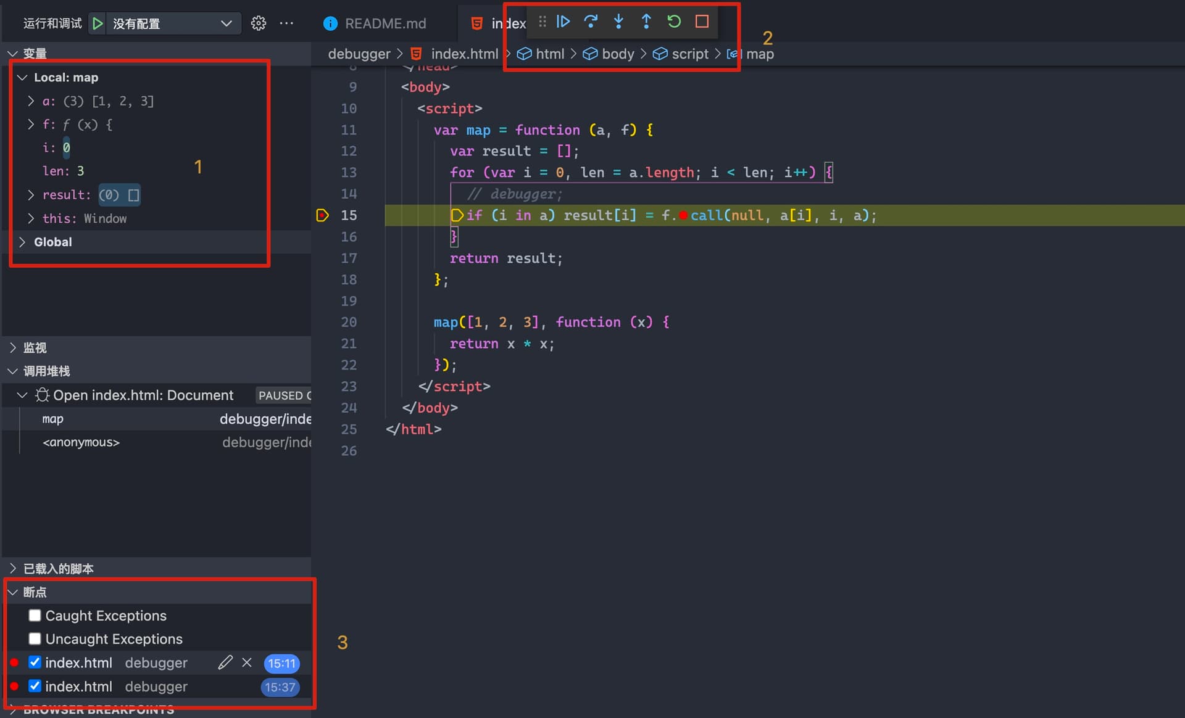Enable the Uncaught Exceptions checkbox
The height and width of the screenshot is (718, 1185).
coord(35,639)
